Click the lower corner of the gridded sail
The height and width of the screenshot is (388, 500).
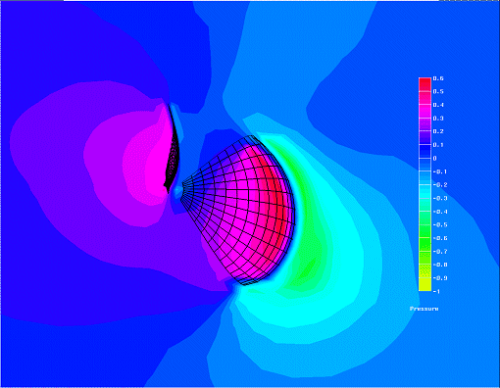(x=243, y=283)
